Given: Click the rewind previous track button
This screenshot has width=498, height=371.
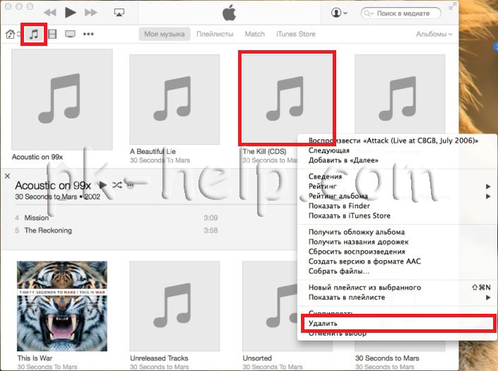Looking at the screenshot, I should point(50,13).
